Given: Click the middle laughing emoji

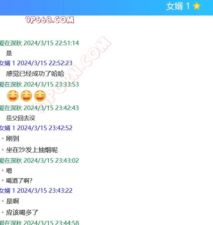Looking at the screenshot, I should point(26,96).
